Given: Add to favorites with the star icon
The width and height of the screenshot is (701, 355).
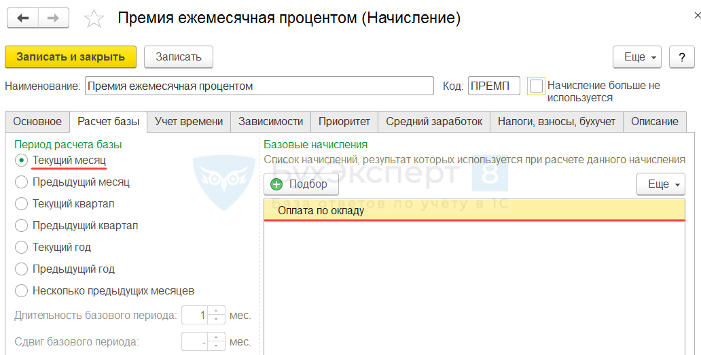Looking at the screenshot, I should tap(94, 19).
